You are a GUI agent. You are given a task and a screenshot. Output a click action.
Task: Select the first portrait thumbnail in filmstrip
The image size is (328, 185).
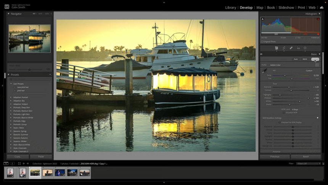pos(10,173)
